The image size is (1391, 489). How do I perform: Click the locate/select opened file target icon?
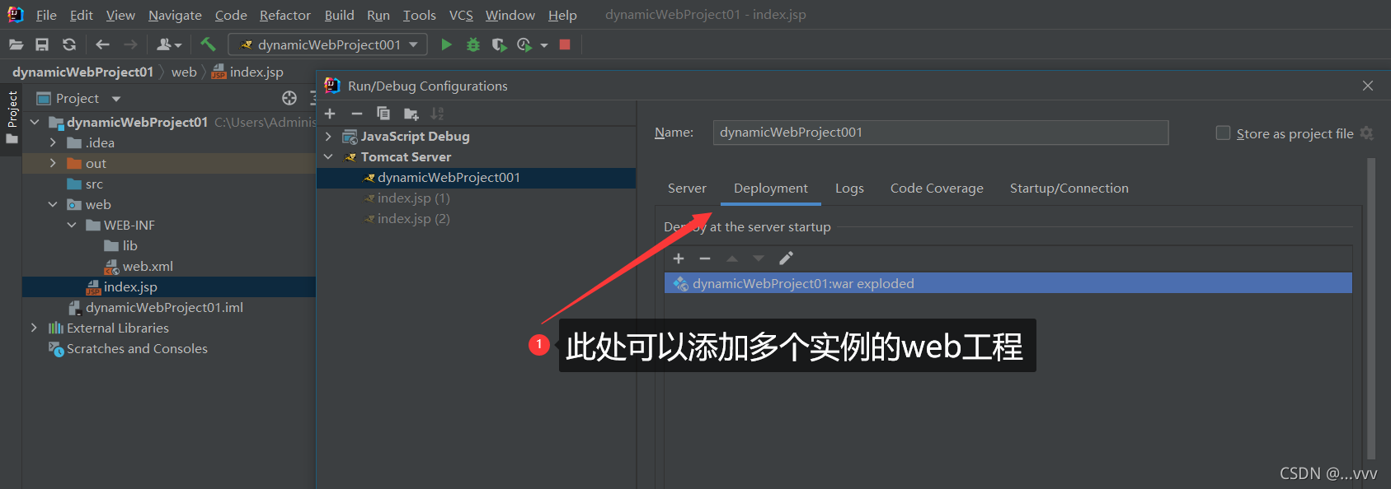[x=289, y=98]
